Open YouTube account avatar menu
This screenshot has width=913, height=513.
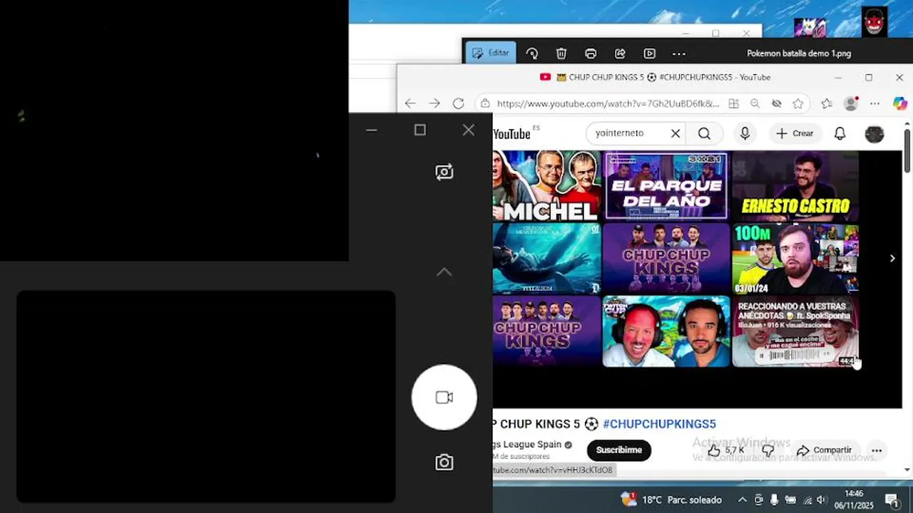(x=874, y=133)
